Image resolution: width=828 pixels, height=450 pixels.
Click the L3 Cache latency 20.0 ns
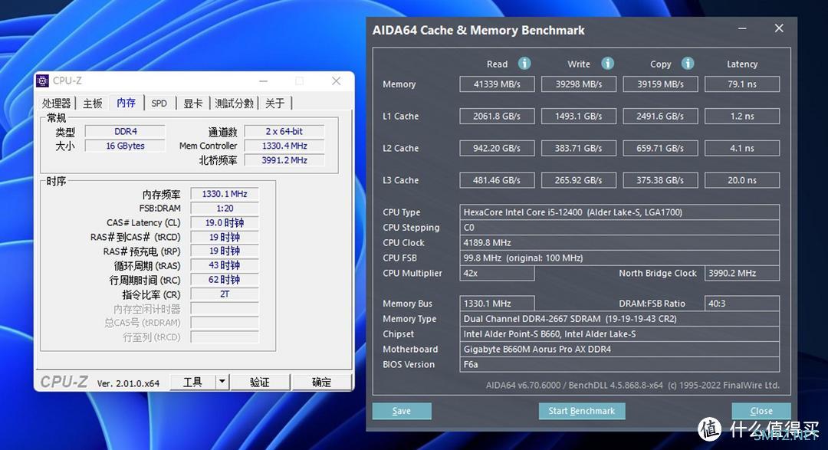click(742, 180)
